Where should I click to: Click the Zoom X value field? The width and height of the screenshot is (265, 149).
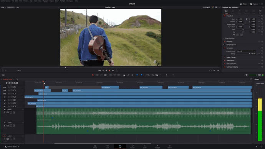point(240,19)
